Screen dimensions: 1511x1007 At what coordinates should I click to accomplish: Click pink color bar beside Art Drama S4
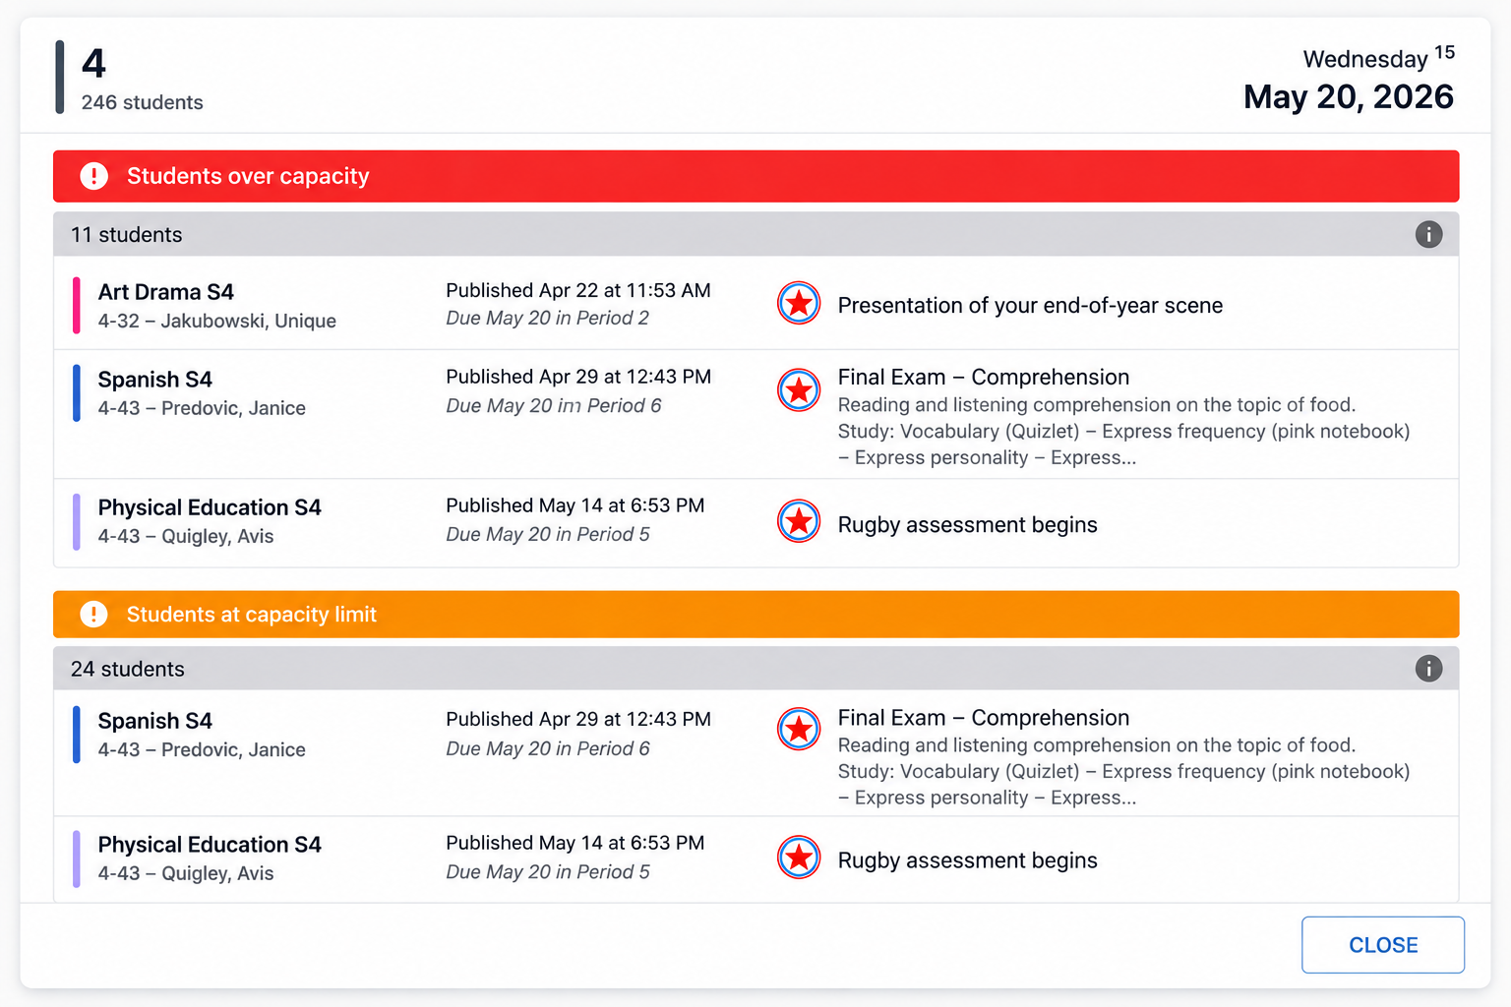77,306
